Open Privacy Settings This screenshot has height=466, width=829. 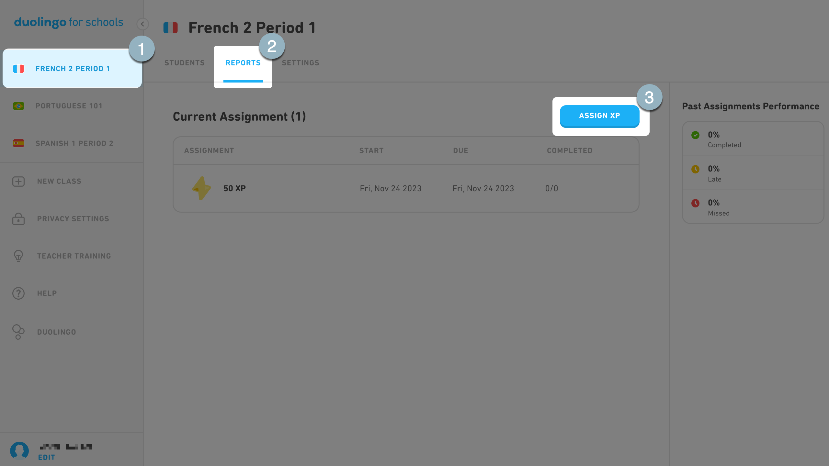[73, 218]
